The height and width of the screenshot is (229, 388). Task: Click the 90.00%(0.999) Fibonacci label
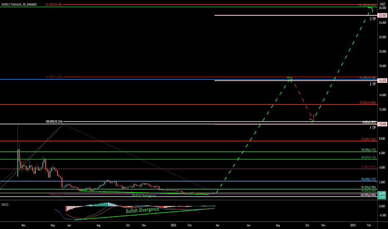[368, 187]
